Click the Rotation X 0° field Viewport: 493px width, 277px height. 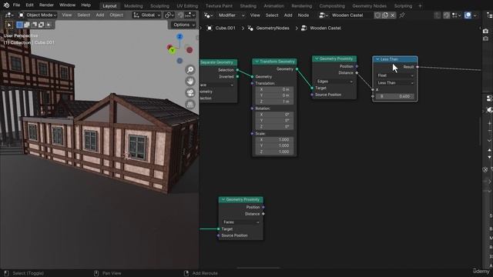click(274, 115)
